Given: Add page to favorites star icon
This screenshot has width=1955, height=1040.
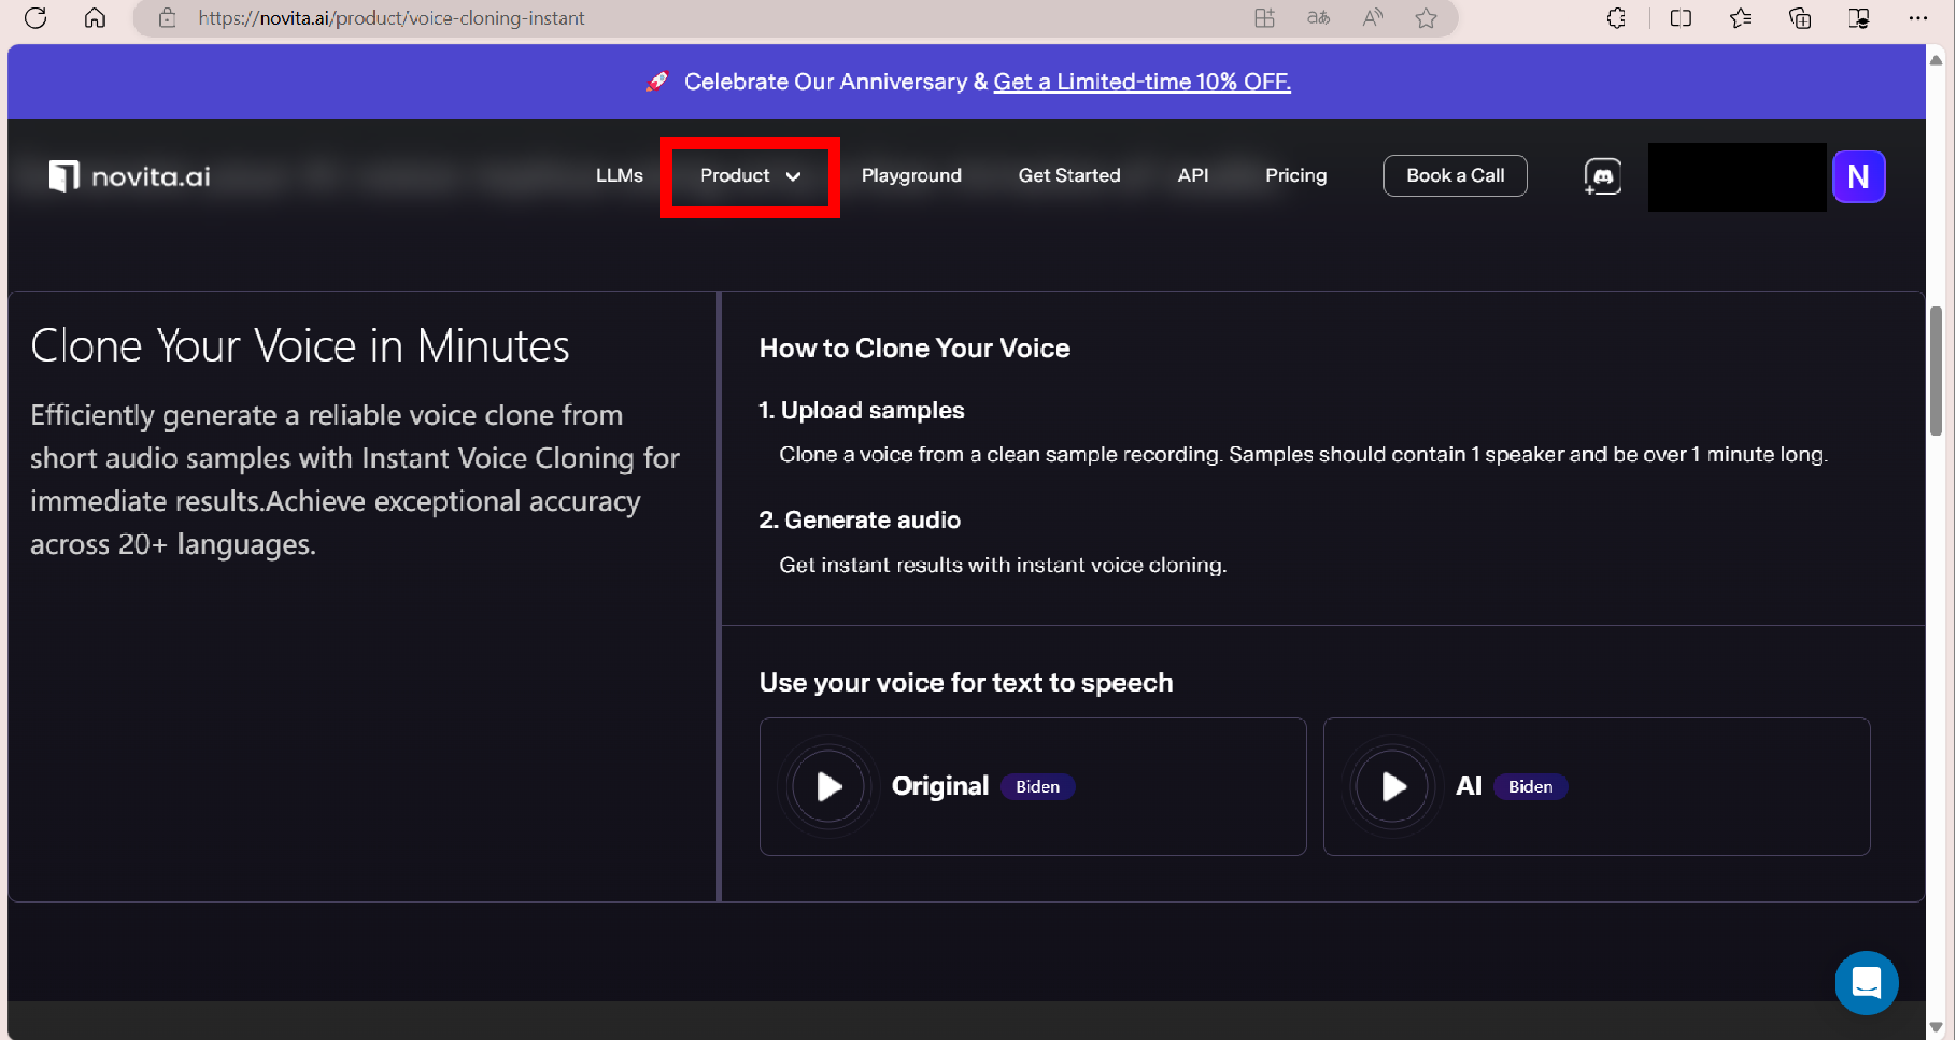Looking at the screenshot, I should click(1425, 18).
